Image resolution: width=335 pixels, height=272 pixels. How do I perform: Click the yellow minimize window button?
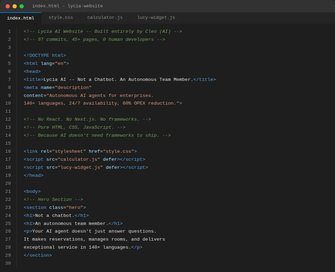coord(14,6)
